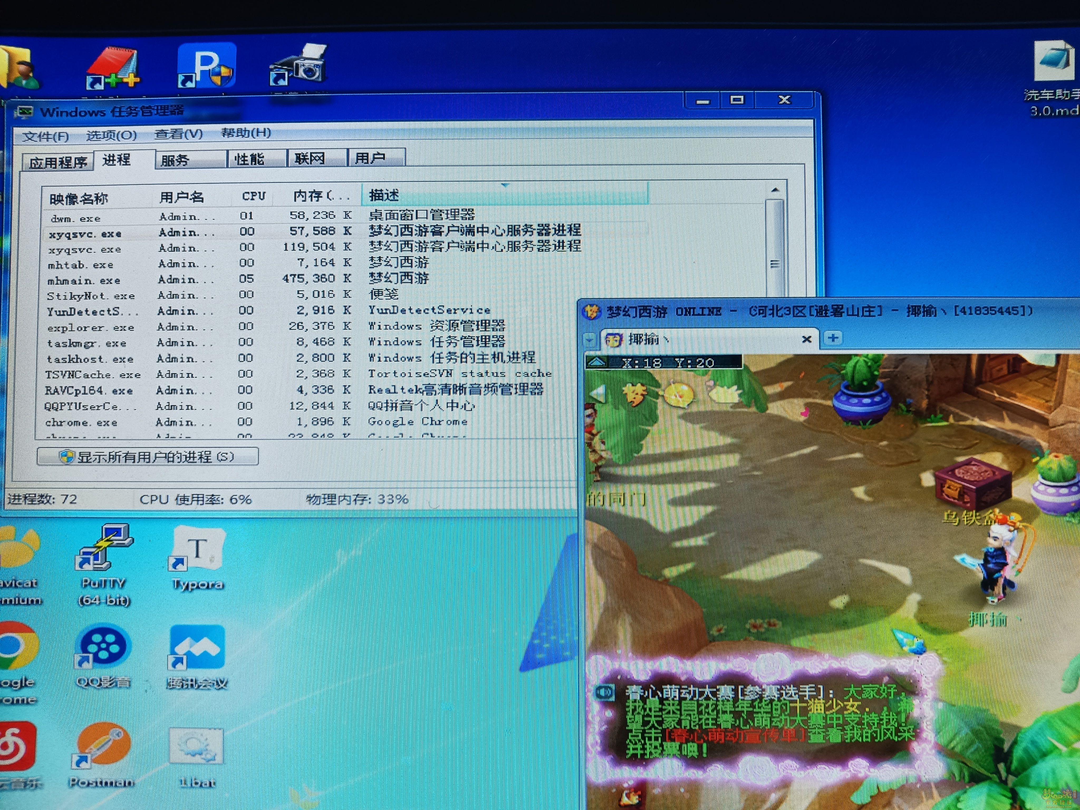Click the 梦幻西游 game window title icon
This screenshot has width=1080, height=810.
pos(592,311)
